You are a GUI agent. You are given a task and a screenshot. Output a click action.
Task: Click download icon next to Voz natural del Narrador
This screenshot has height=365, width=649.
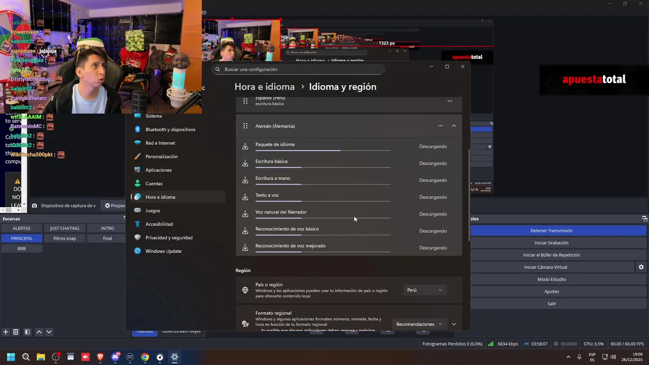(x=245, y=214)
